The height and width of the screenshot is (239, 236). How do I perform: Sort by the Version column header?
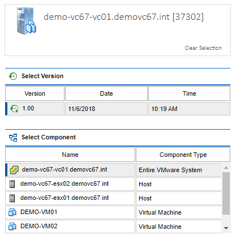pos(35,93)
